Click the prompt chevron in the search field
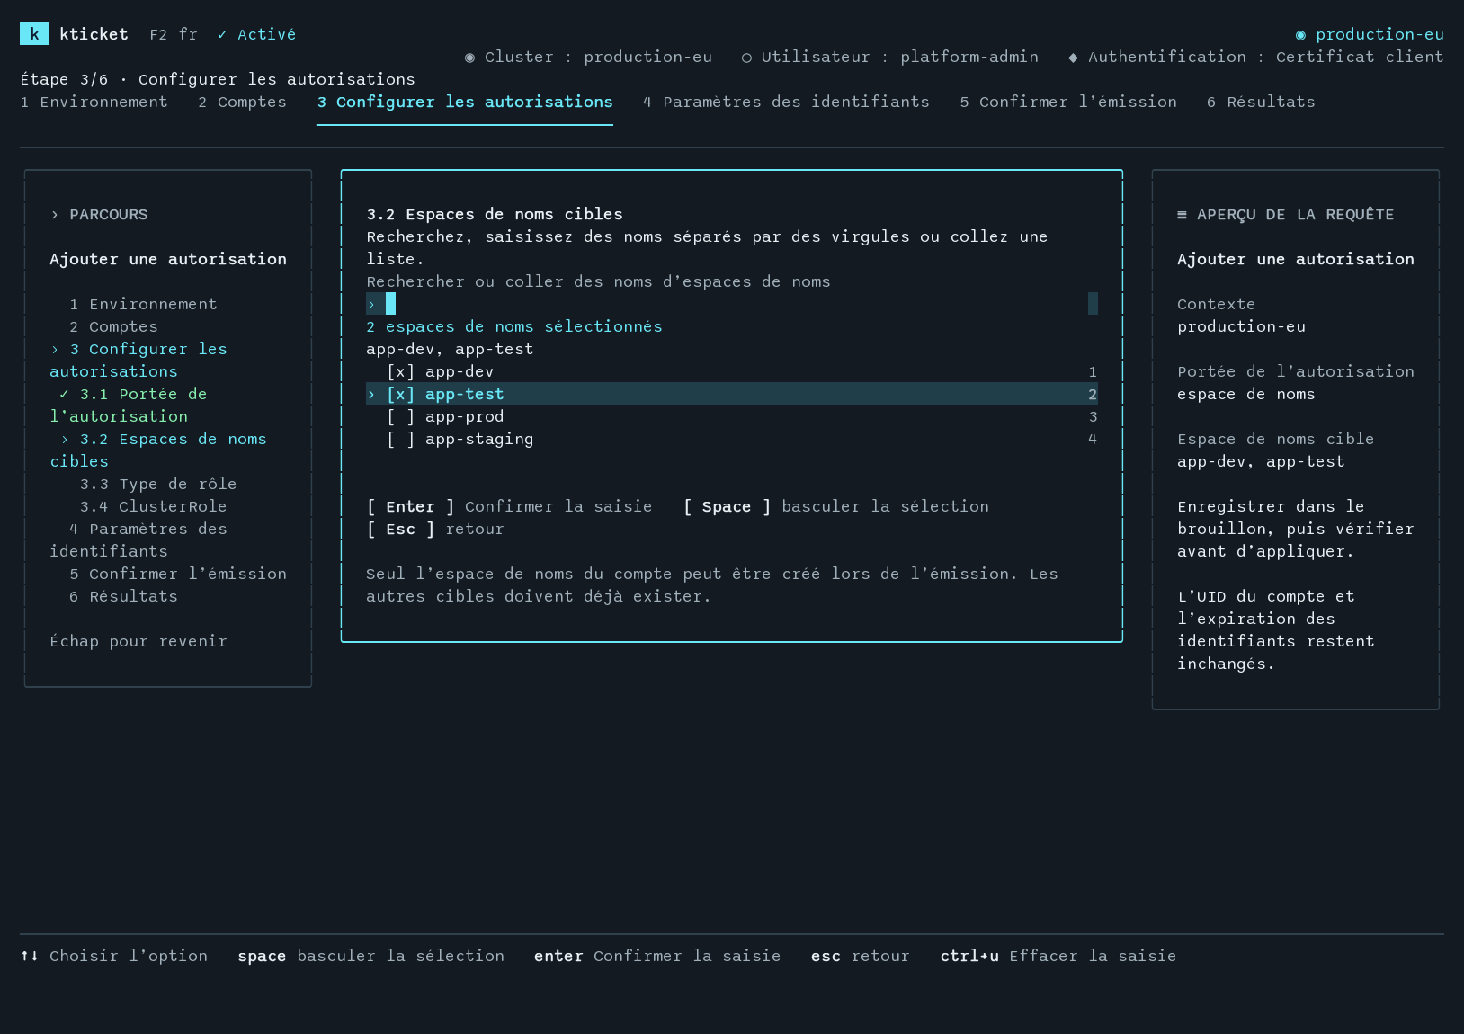This screenshot has width=1464, height=1034. point(371,304)
